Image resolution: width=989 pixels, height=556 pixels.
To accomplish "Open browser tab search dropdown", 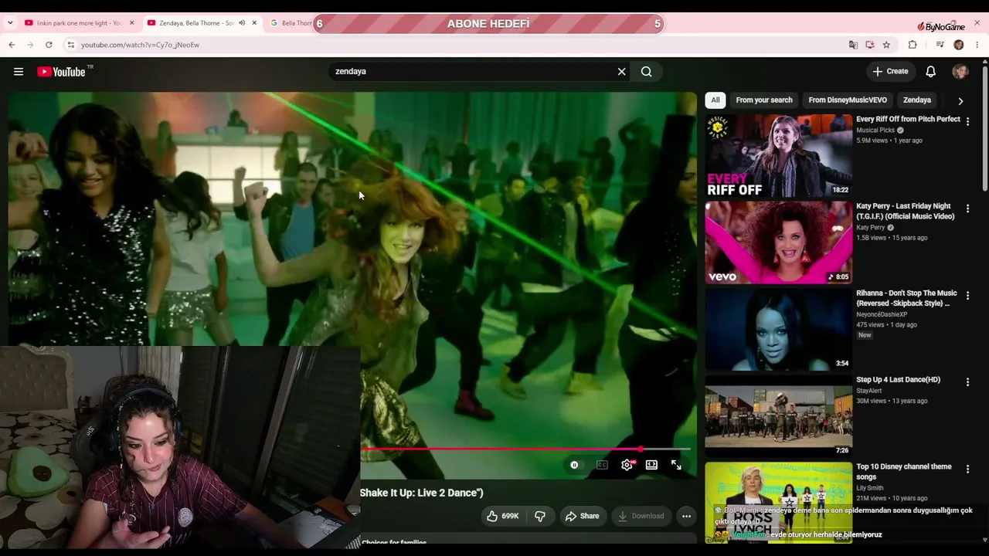I will click(x=10, y=23).
